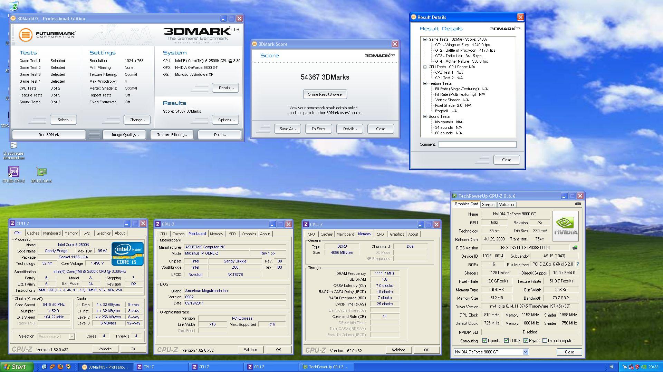Viewport: 663px width, 372px height.
Task: Enable the DirectCompute checkbox
Action: (x=545, y=341)
